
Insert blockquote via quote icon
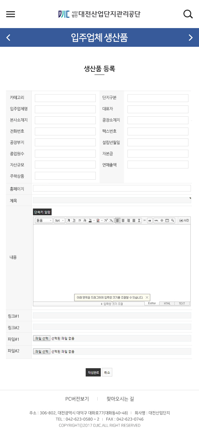click(150, 220)
